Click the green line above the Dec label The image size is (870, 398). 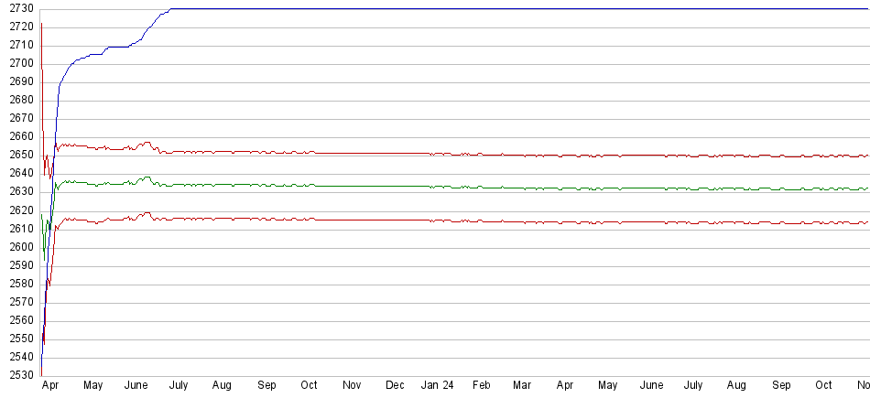(396, 186)
